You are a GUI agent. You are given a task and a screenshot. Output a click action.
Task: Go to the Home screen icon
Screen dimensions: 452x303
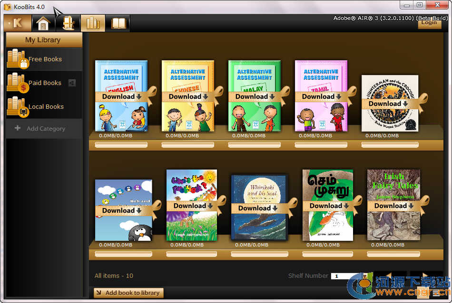click(x=43, y=23)
